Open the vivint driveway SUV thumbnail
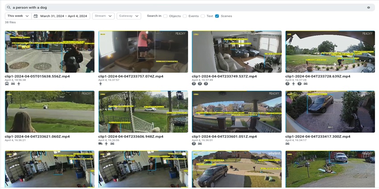The image size is (379, 189). click(x=236, y=169)
